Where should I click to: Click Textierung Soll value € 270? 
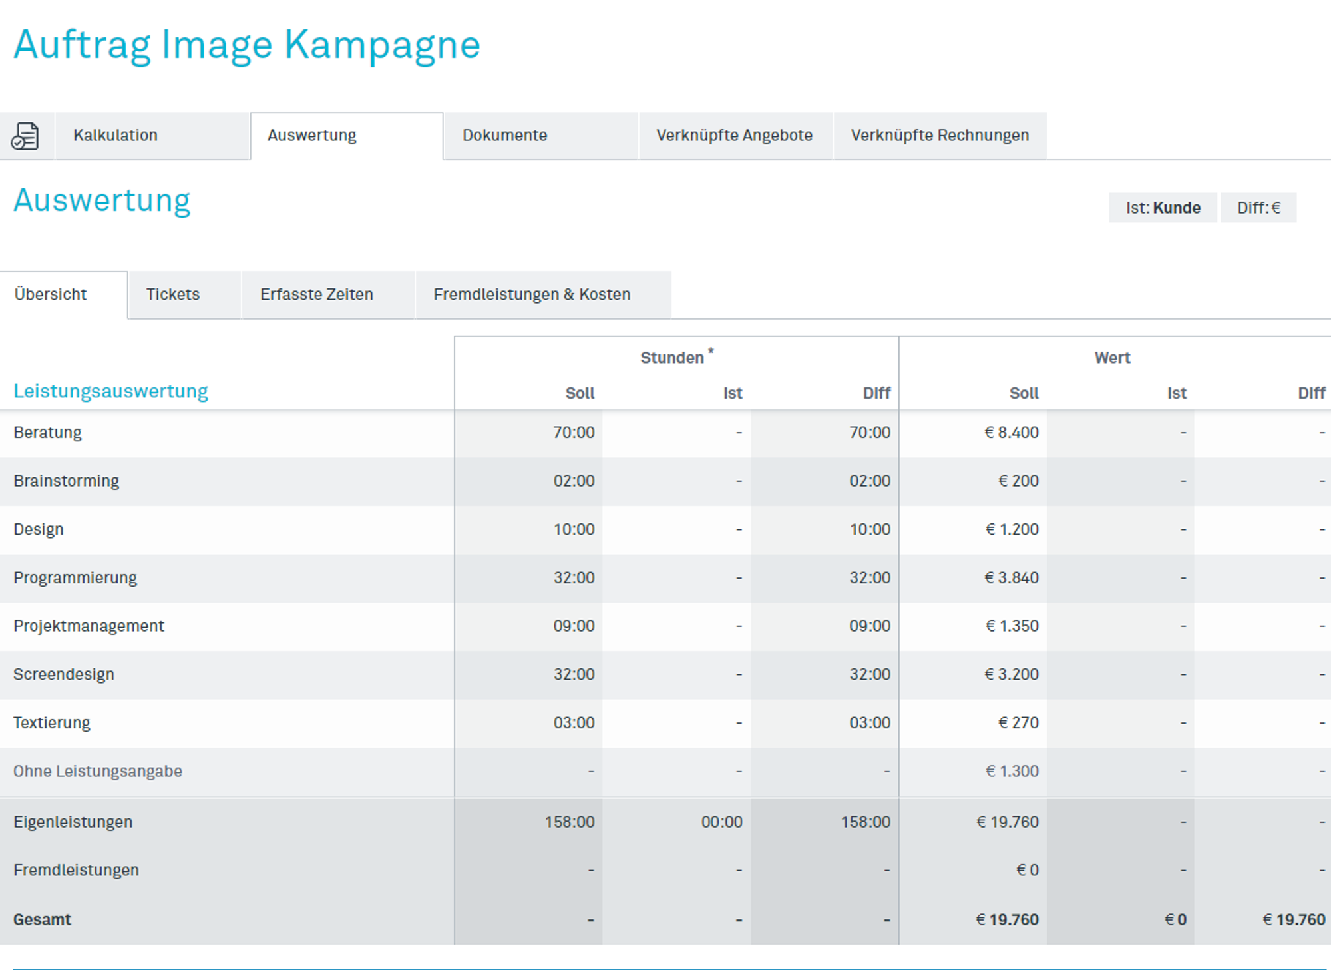click(1018, 723)
